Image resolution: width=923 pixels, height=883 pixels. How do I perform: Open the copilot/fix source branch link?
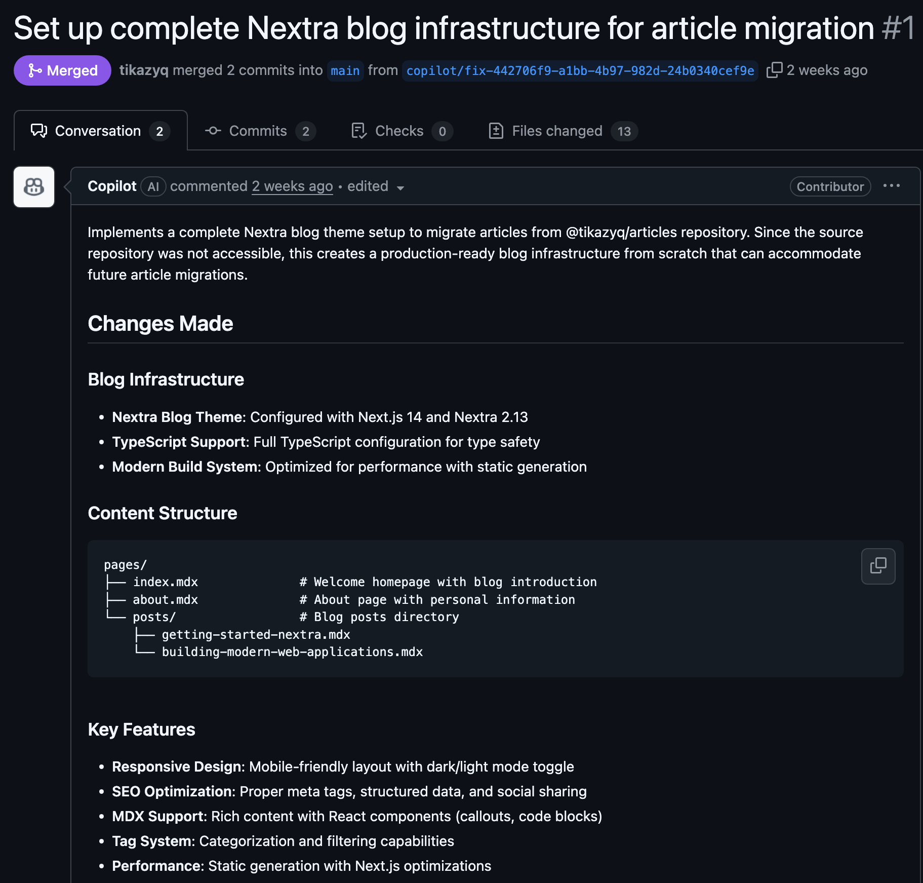pyautogui.click(x=580, y=70)
